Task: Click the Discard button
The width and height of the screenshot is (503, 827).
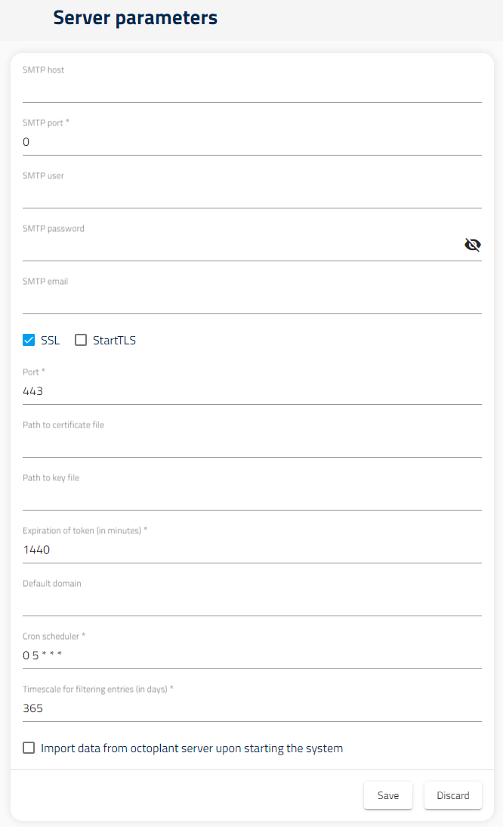Action: tap(452, 795)
